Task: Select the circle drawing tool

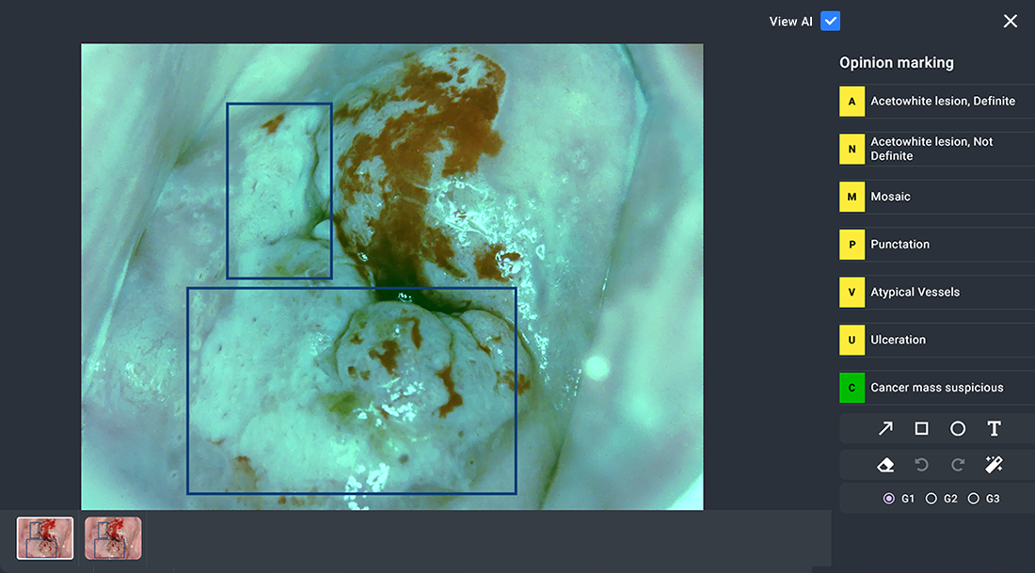Action: (x=958, y=429)
